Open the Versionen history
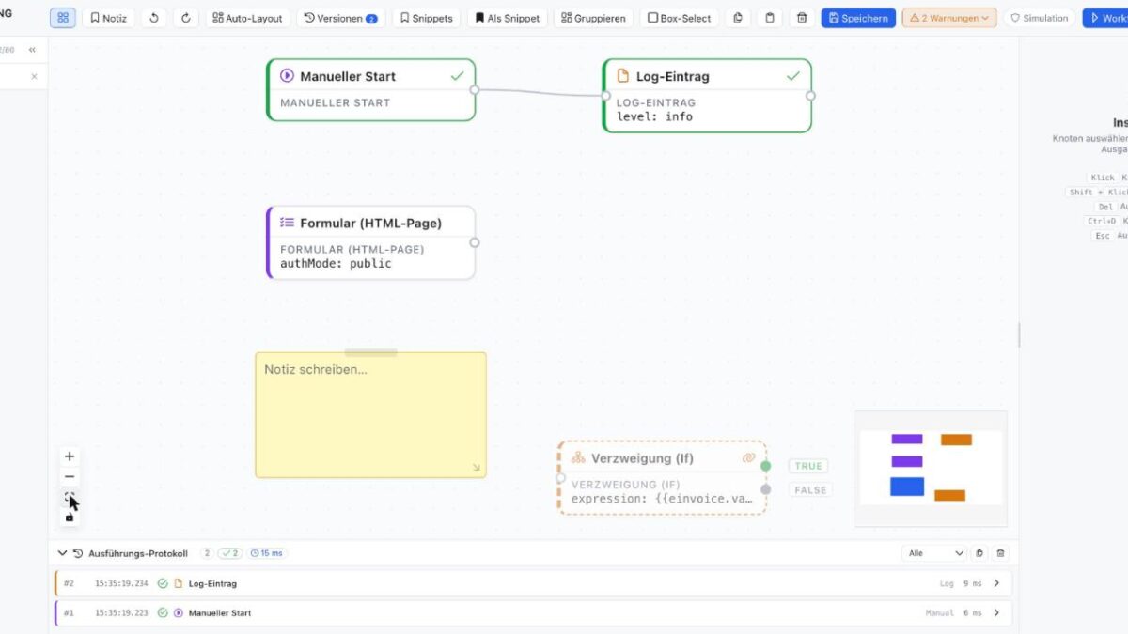Image resolution: width=1128 pixels, height=634 pixels. coord(340,18)
